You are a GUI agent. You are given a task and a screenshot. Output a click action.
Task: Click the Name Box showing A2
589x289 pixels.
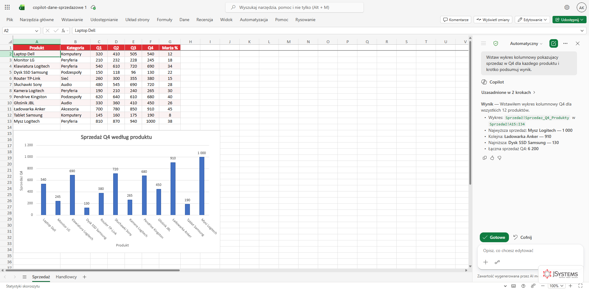18,31
